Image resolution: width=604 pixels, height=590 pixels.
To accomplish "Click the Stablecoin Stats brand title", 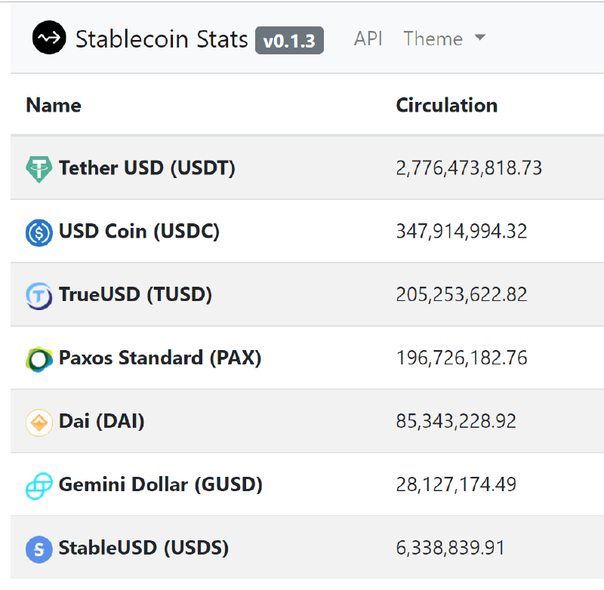I will 162,38.
